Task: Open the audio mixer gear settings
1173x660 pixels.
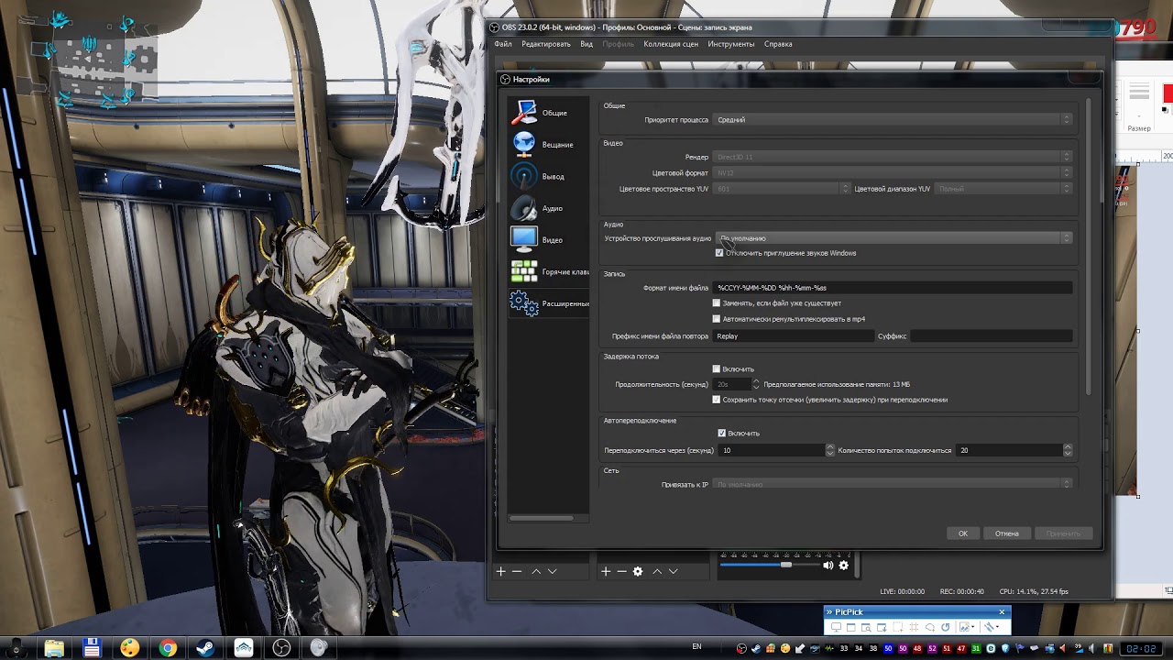Action: 844,566
